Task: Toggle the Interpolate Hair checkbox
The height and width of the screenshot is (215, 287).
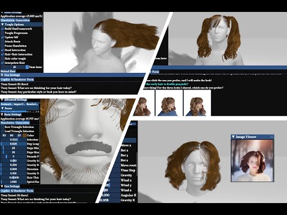Action: pos(2,63)
